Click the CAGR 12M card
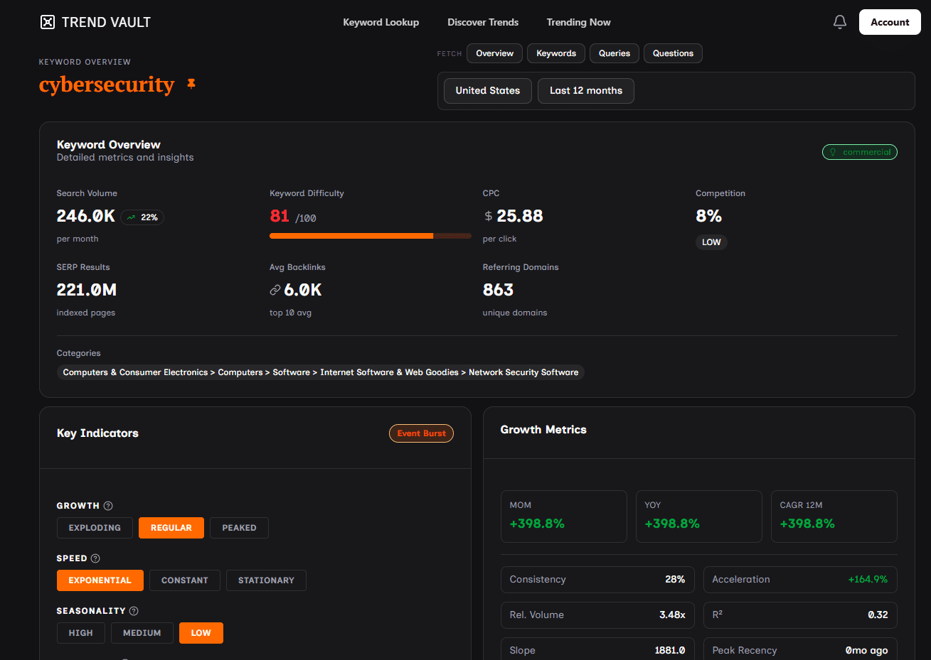 (834, 516)
